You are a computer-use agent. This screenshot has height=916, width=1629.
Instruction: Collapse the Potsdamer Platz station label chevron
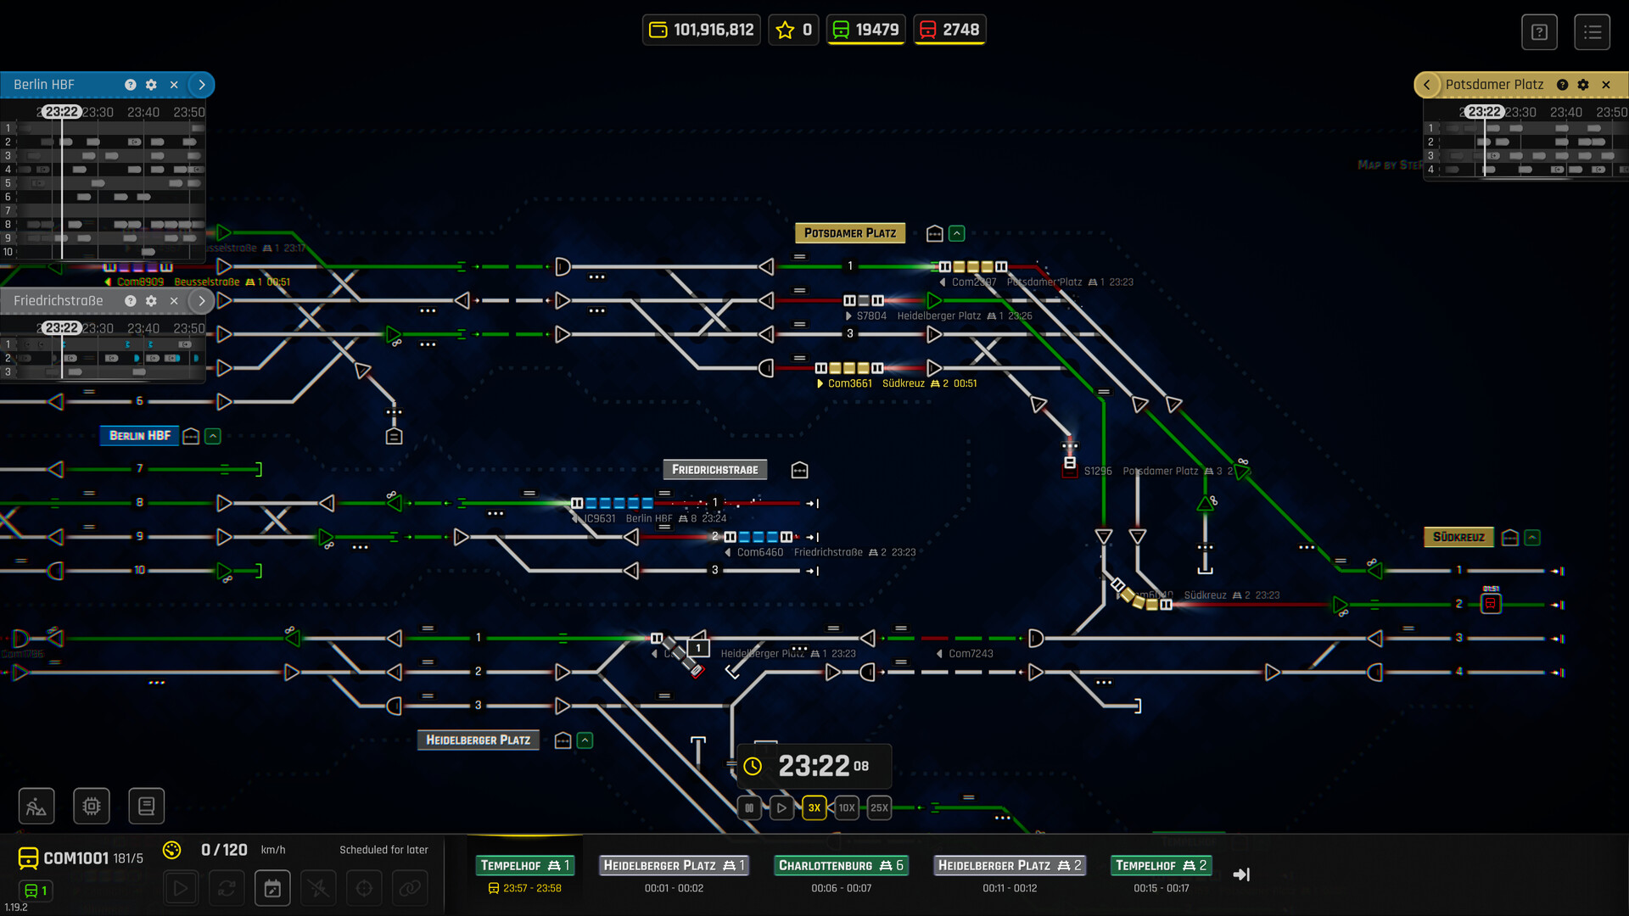958,232
